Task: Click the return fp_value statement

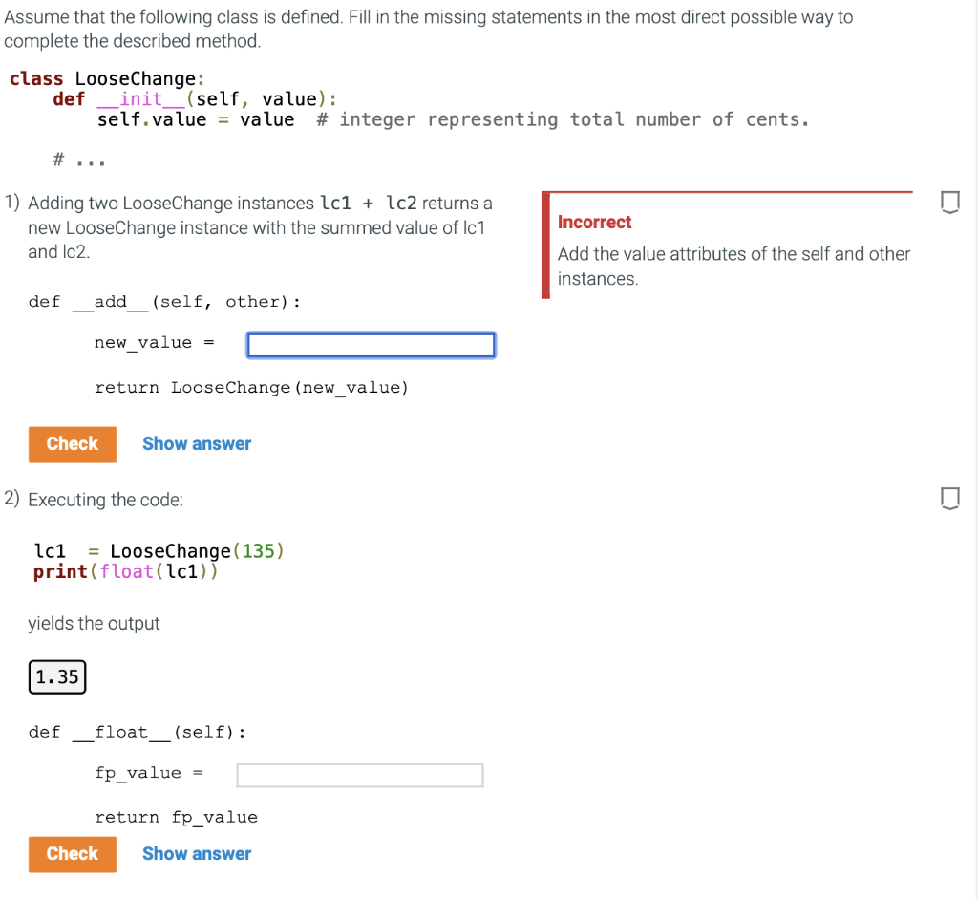Action: (x=176, y=817)
